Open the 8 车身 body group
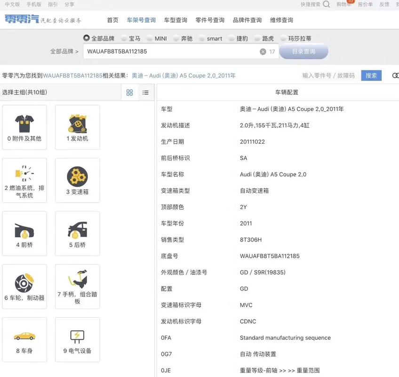This screenshot has height=377, width=399. click(24, 339)
